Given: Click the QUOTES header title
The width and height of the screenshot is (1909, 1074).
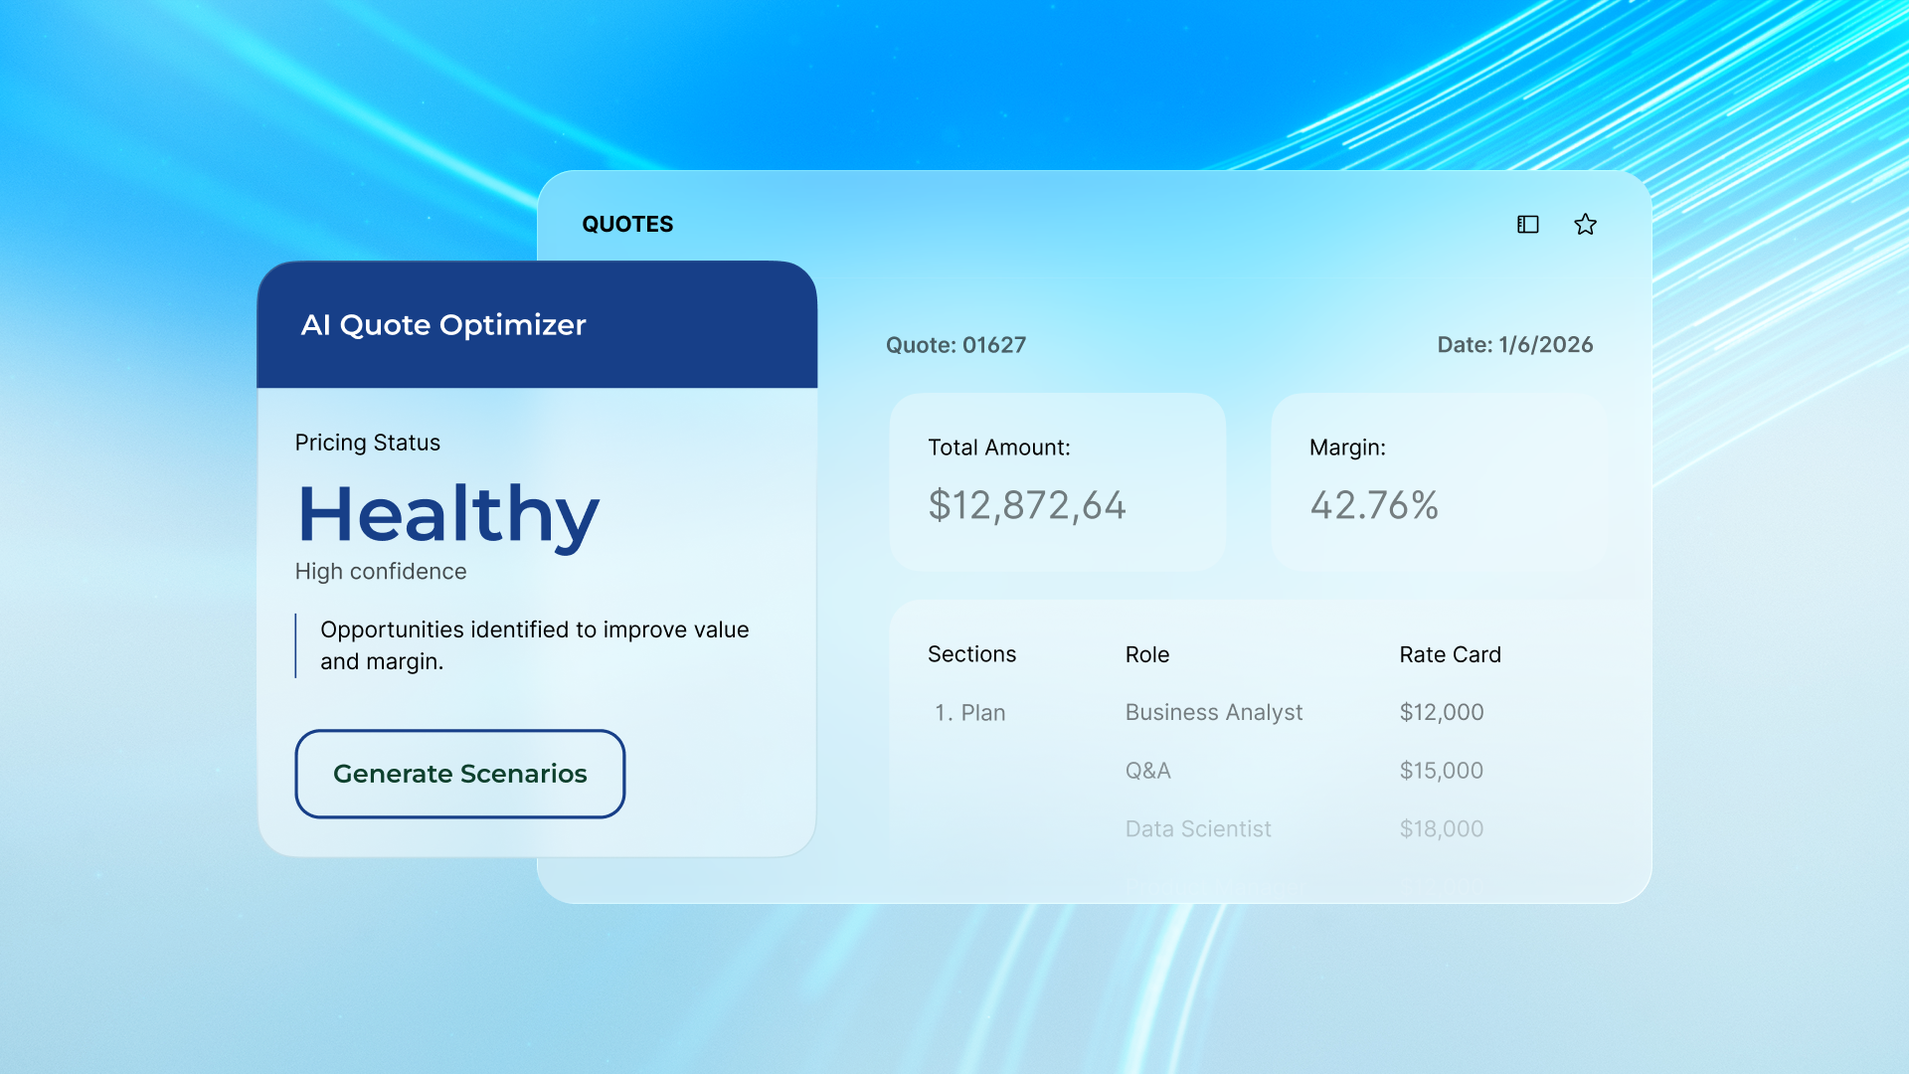Looking at the screenshot, I should coord(627,225).
